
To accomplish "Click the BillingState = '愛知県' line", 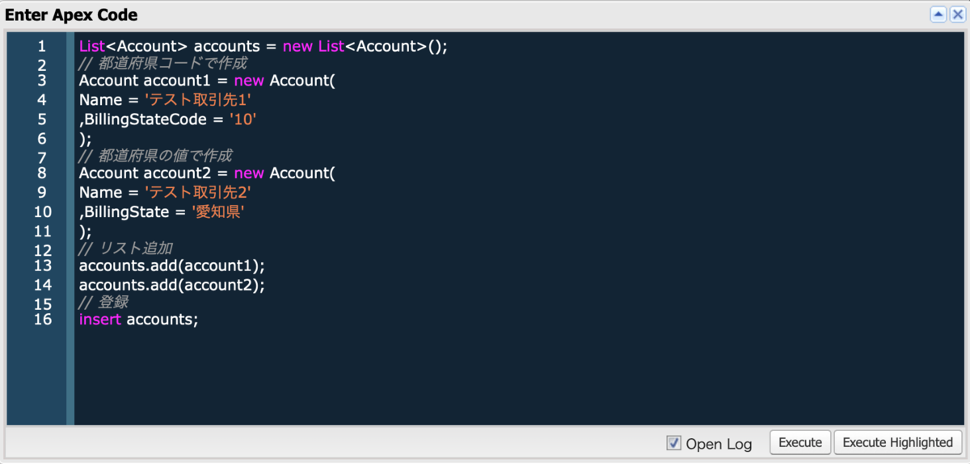I will pyautogui.click(x=162, y=211).
